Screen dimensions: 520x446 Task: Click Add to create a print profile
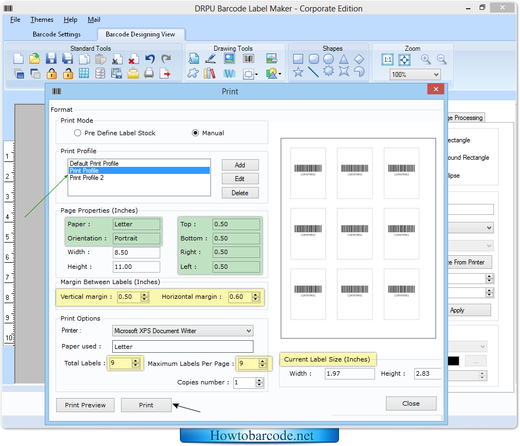pos(240,165)
